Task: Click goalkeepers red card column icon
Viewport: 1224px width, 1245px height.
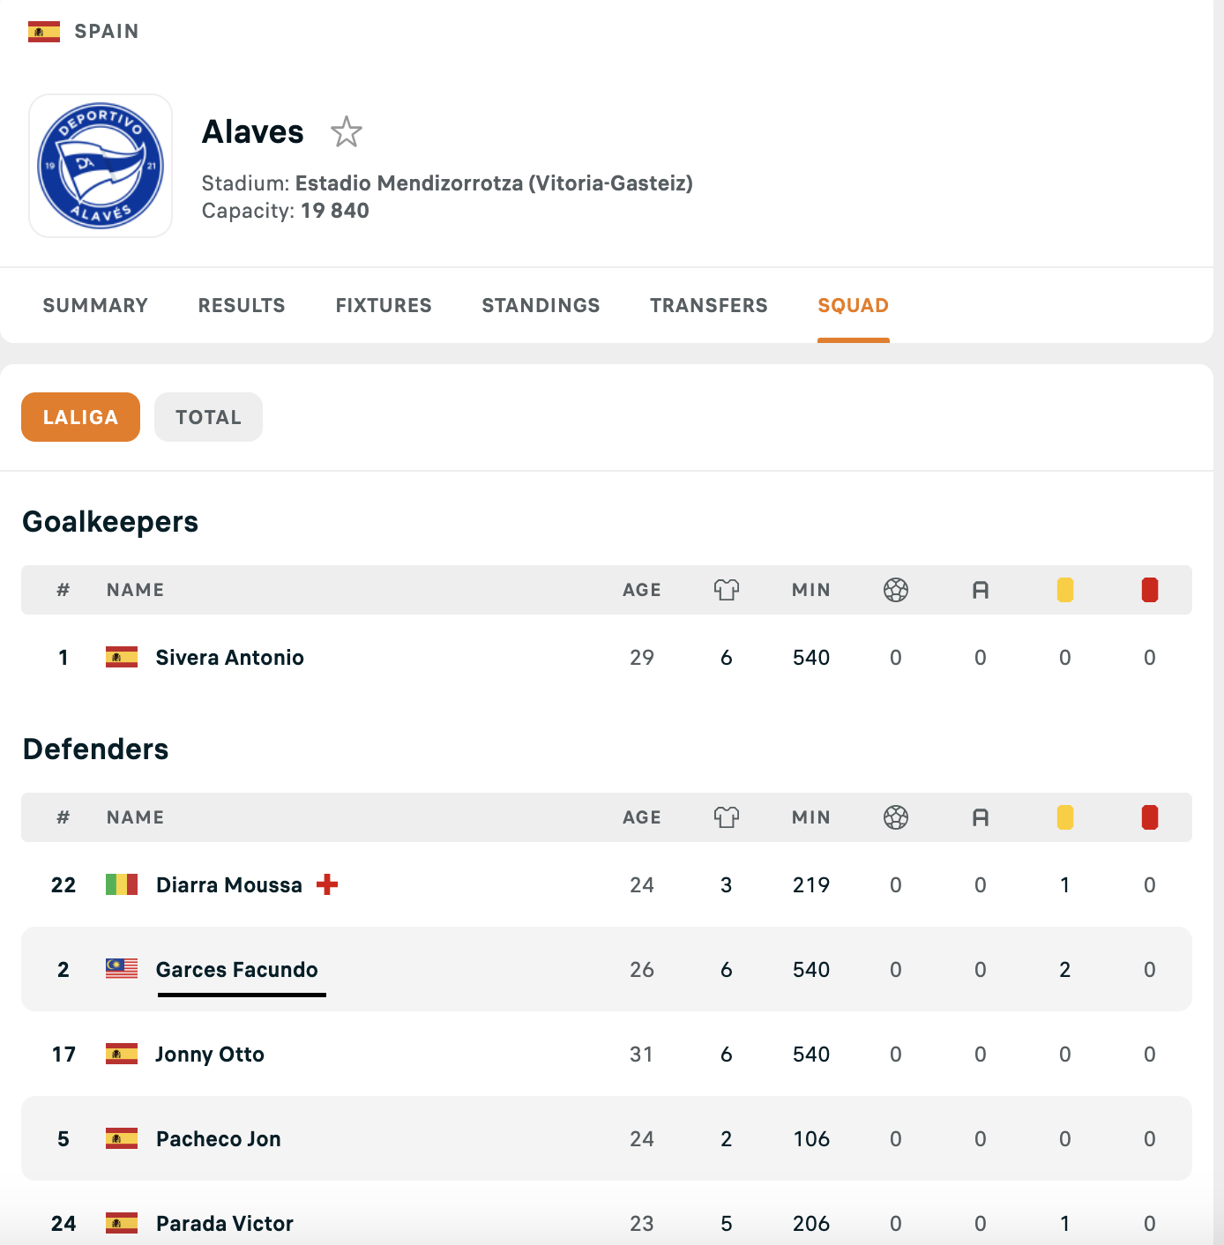Action: [1149, 590]
